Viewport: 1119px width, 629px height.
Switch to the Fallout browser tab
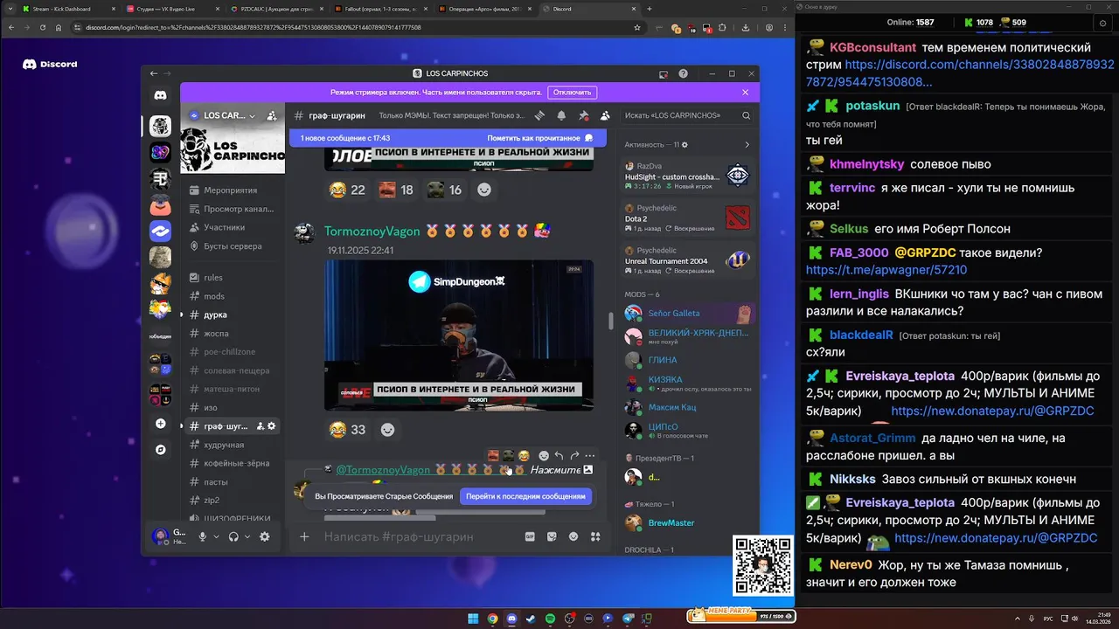380,9
